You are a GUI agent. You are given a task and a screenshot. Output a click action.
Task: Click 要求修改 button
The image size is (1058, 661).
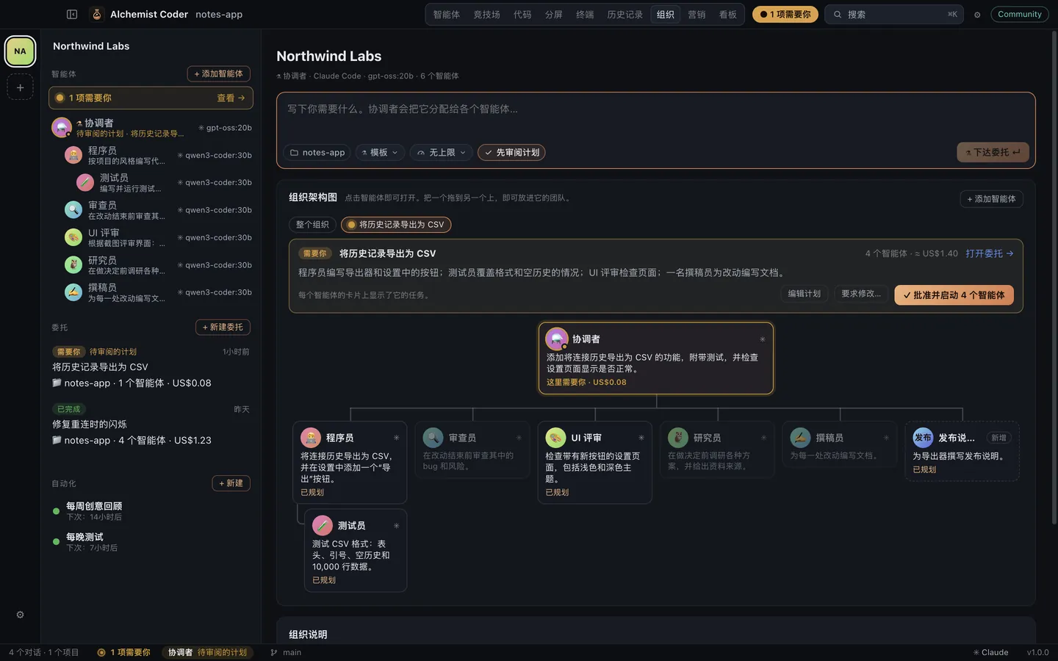860,294
